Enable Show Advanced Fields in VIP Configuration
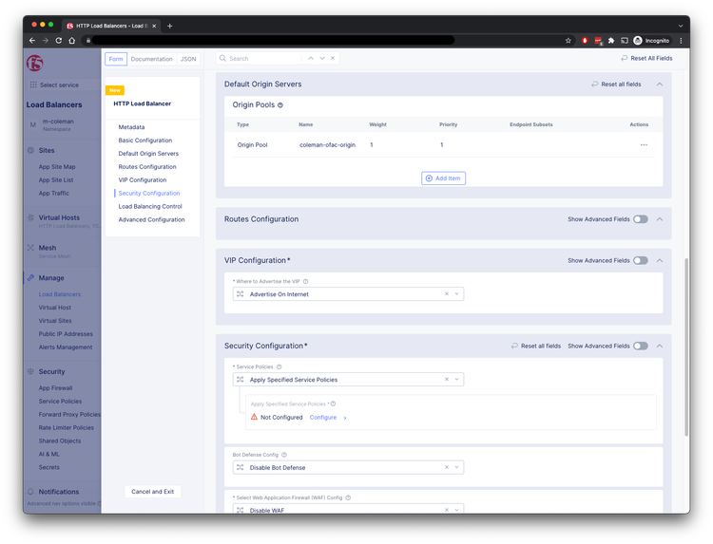713x544 pixels. click(x=641, y=260)
